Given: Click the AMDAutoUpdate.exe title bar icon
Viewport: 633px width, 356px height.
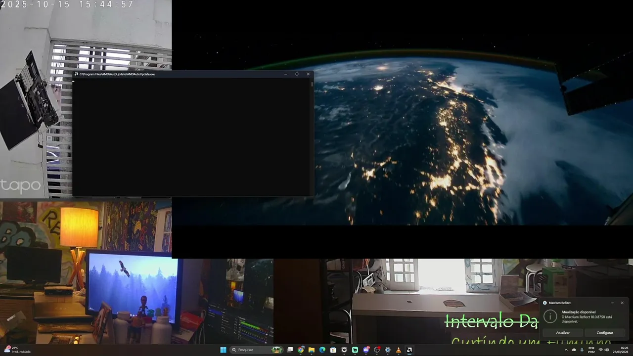Looking at the screenshot, I should 76,74.
